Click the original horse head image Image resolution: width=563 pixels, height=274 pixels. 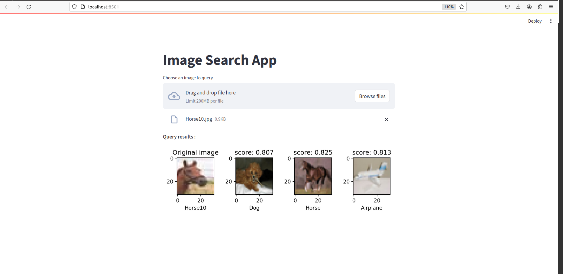(x=196, y=176)
